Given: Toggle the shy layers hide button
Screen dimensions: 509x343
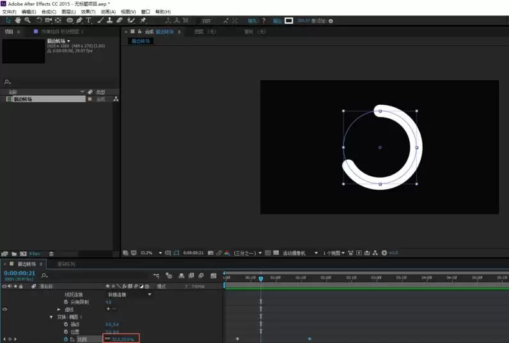Looking at the screenshot, I should pos(182,275).
